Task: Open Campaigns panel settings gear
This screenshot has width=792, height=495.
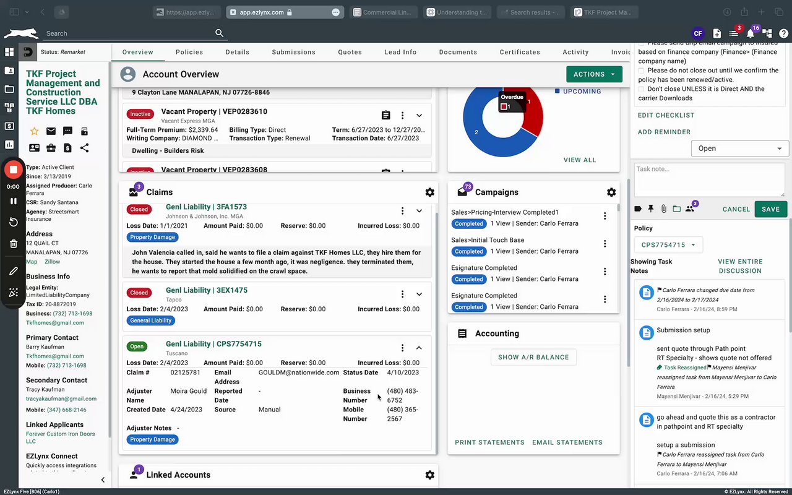Action: point(611,192)
